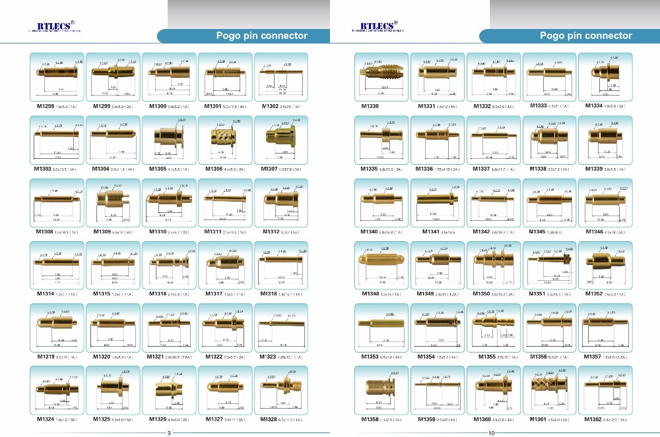Select the M1307 pogo pin thumbnail

282,139
